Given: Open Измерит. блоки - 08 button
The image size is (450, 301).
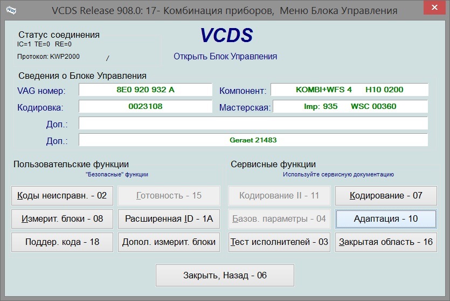Looking at the screenshot, I should tap(62, 219).
